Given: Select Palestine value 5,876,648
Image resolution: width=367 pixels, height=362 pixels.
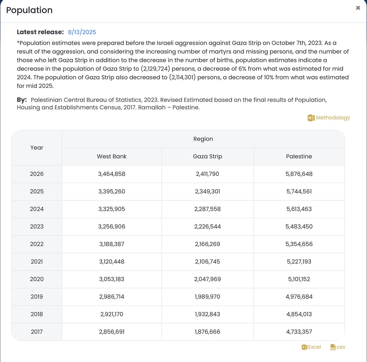Looking at the screenshot, I should point(299,174).
